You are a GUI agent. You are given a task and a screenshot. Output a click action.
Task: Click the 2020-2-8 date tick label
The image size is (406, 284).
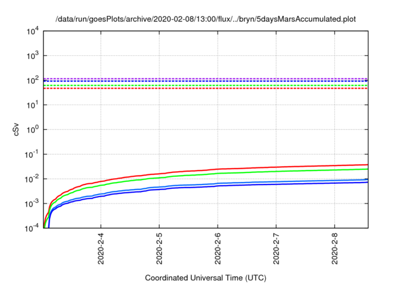pos(335,248)
